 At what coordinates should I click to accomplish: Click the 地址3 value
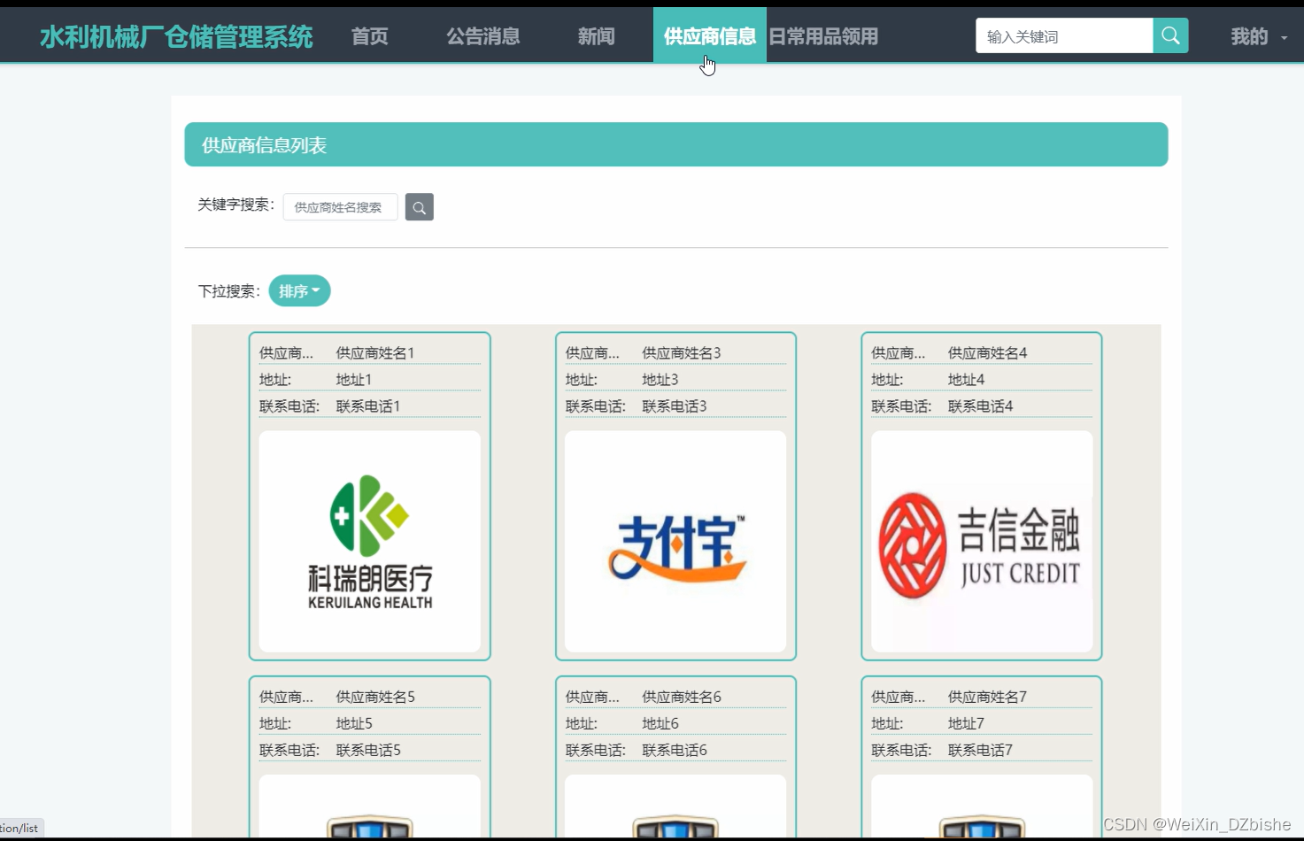[660, 380]
